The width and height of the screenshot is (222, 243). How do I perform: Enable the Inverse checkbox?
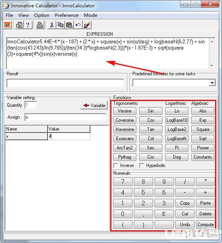[x=116, y=165]
